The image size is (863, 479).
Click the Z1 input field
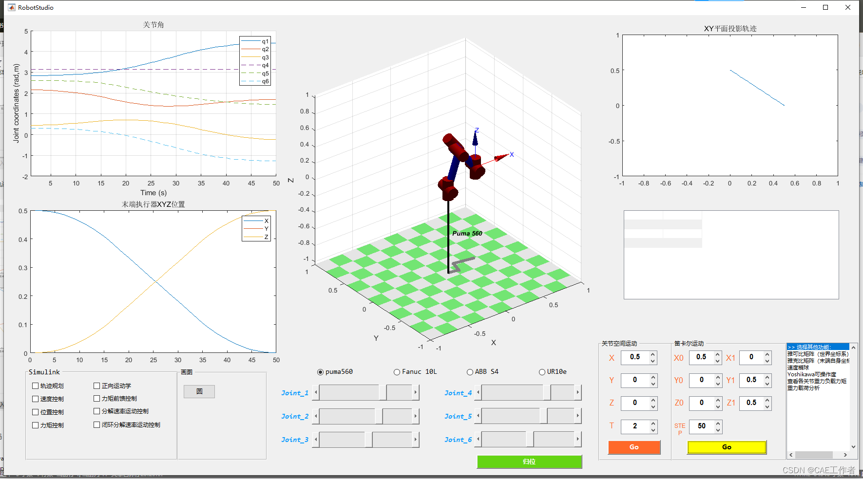(x=751, y=403)
